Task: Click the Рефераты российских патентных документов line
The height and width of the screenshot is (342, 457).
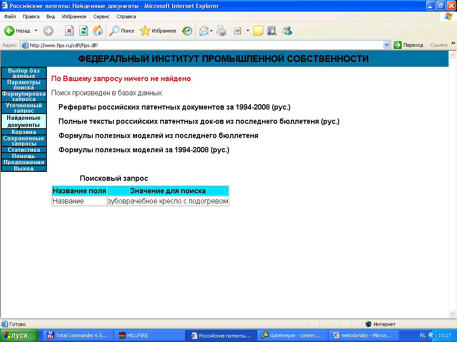Action: point(174,107)
